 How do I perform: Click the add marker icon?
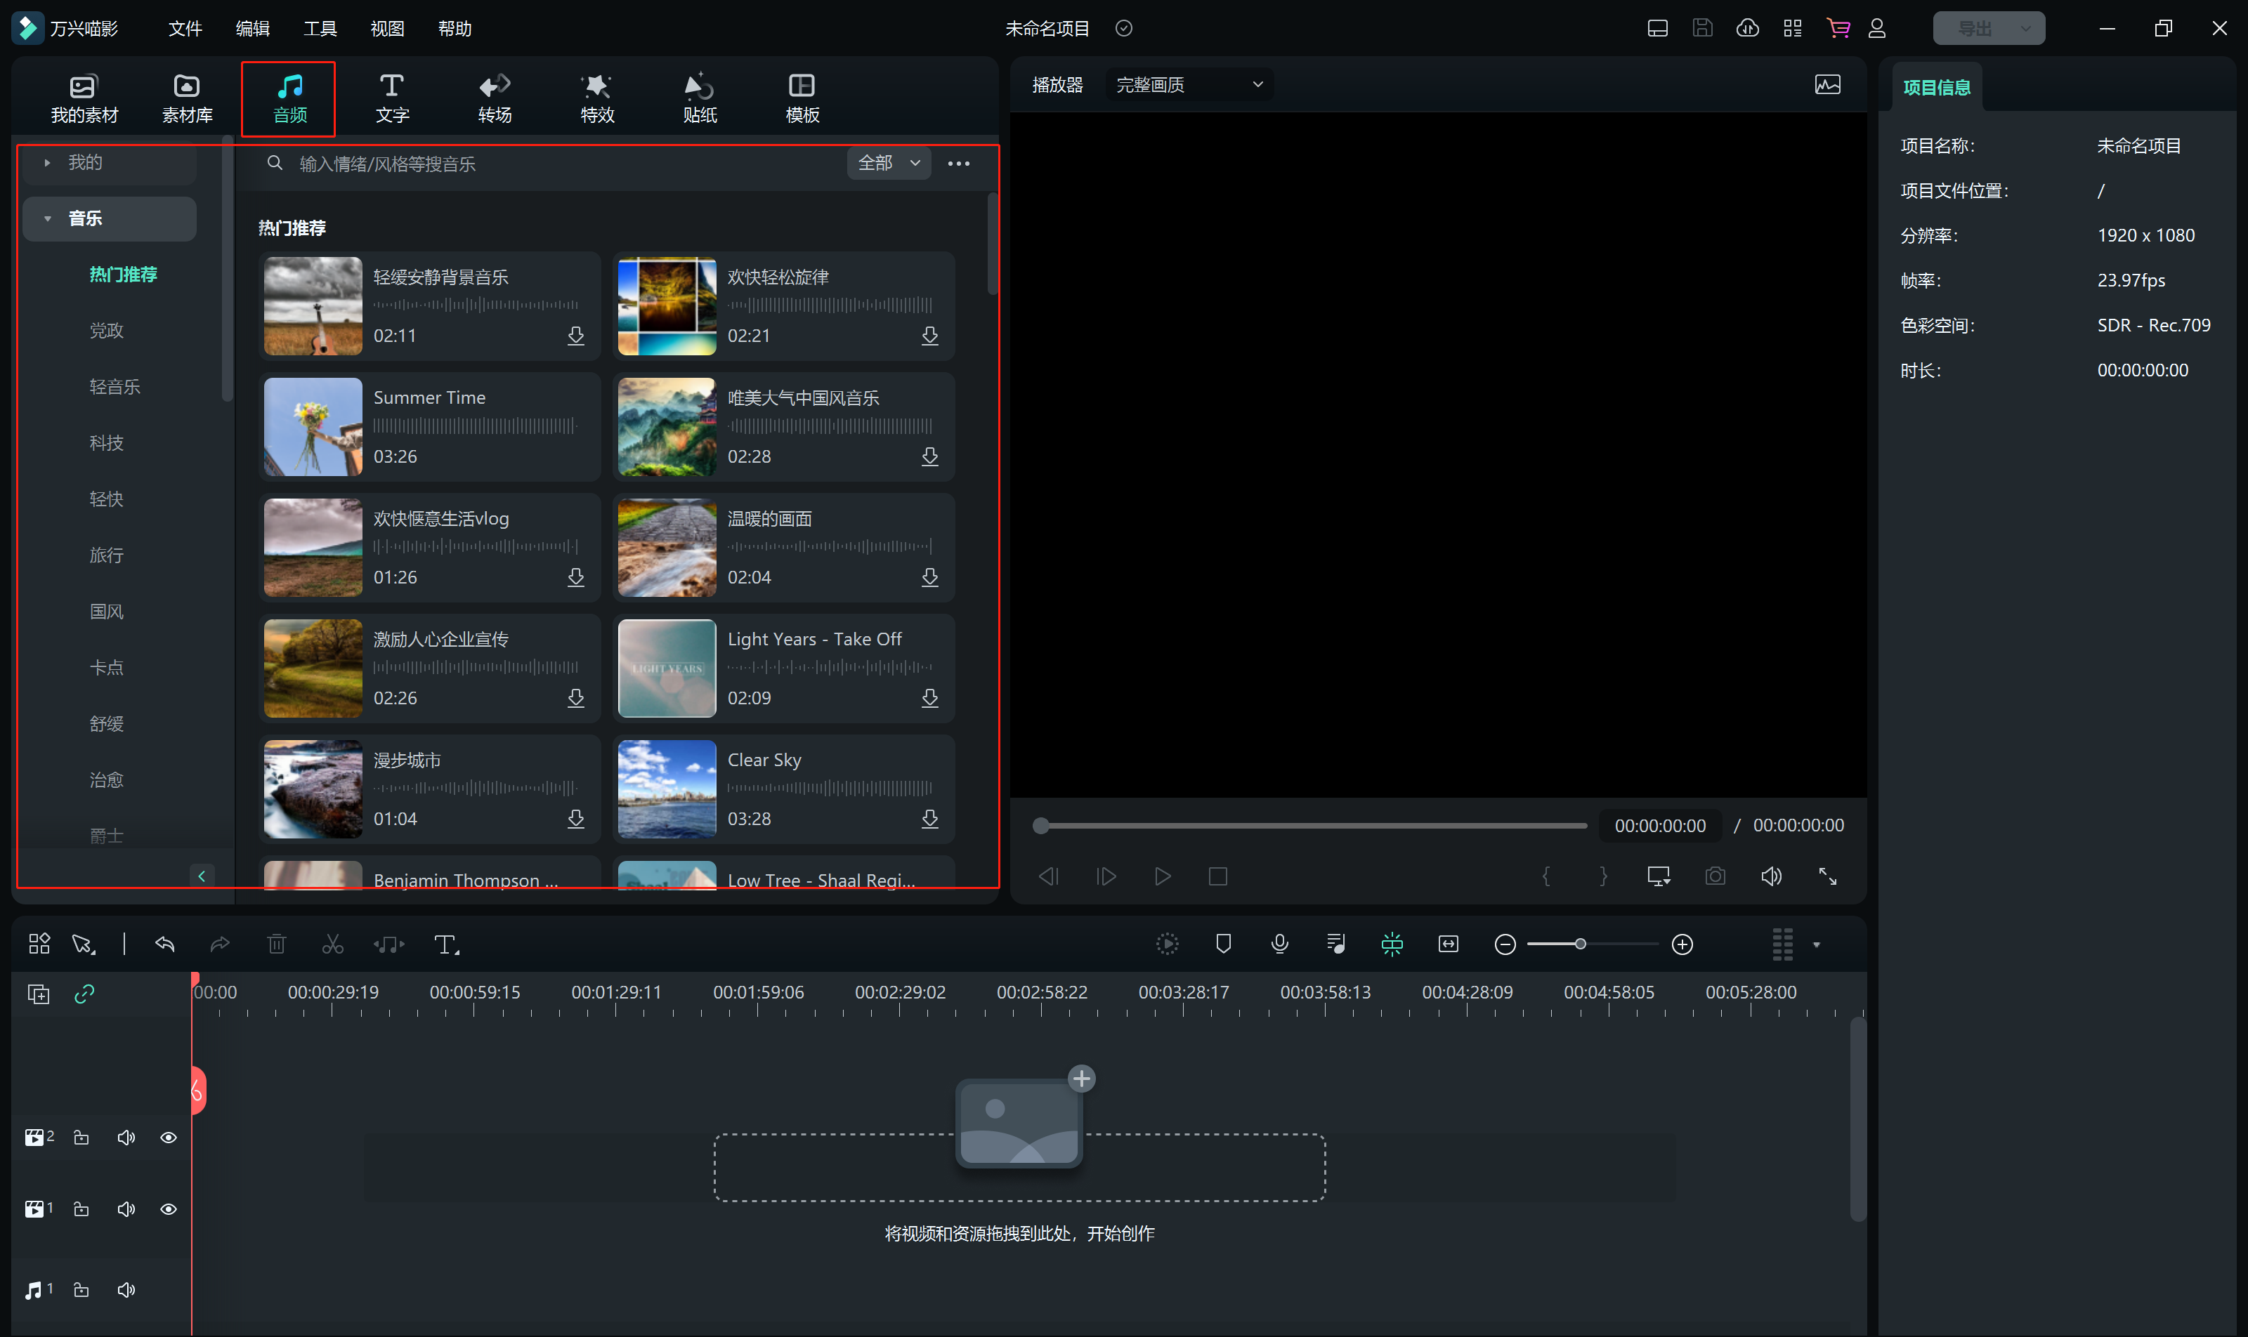click(1223, 943)
